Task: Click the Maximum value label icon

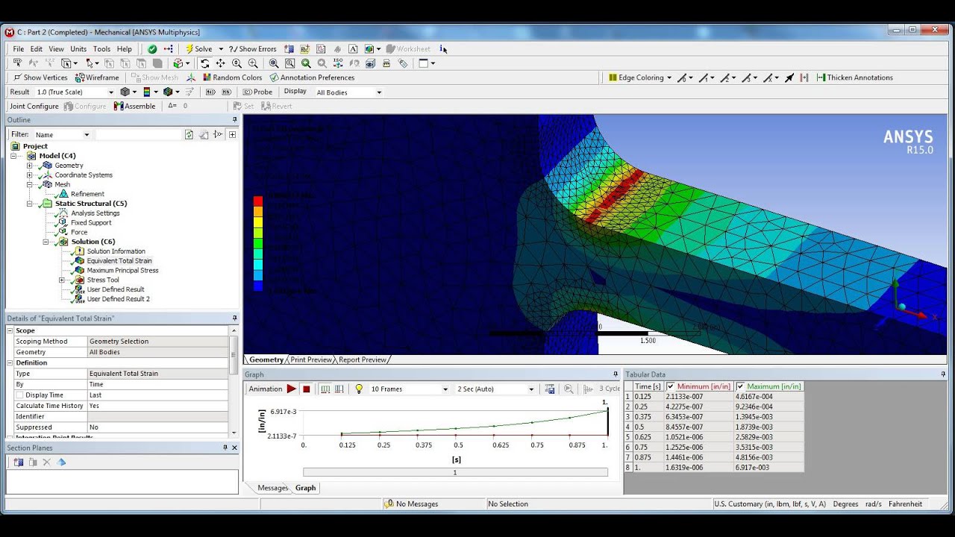Action: click(210, 92)
